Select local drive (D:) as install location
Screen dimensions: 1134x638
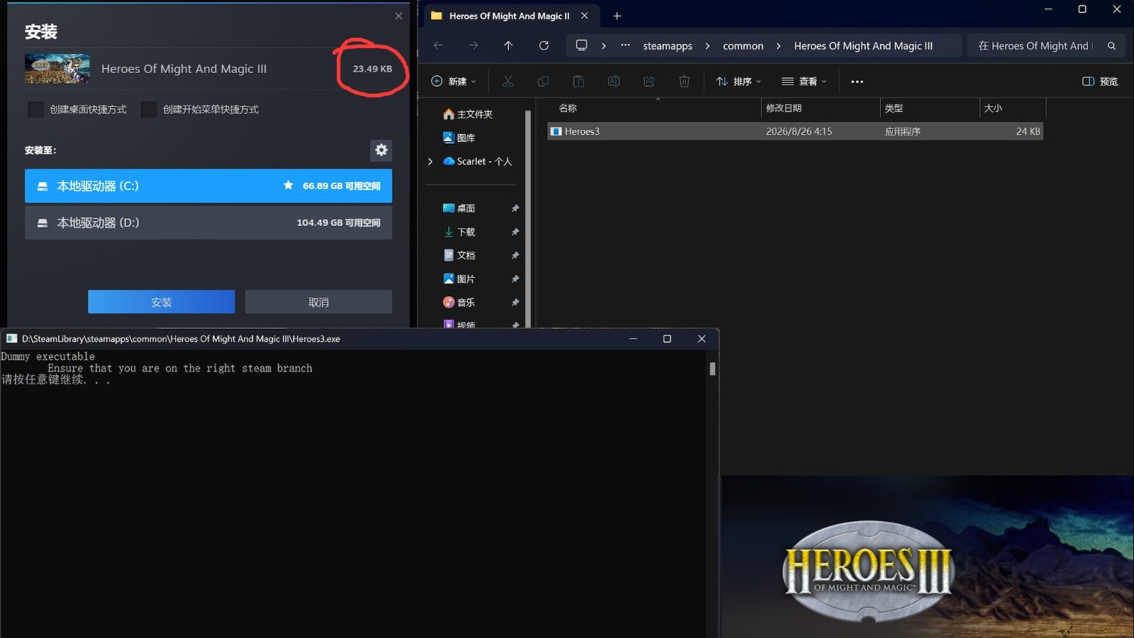click(x=208, y=223)
